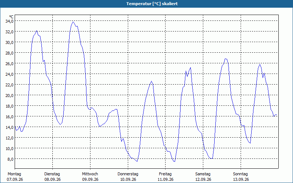293x183 pixels.
Task: Click the date 11.09.26
Action: tap(166, 179)
